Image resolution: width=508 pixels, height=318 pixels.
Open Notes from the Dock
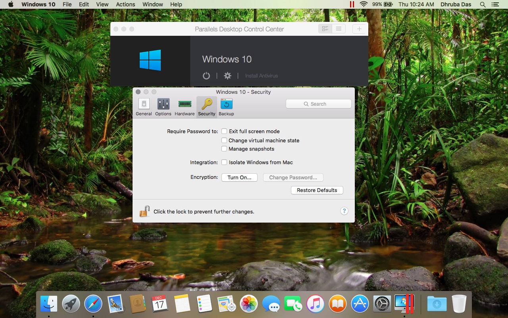182,304
